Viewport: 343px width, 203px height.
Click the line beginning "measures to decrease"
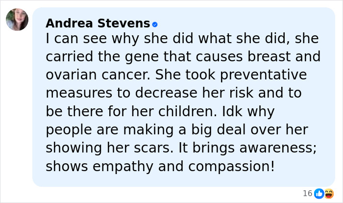pos(173,93)
